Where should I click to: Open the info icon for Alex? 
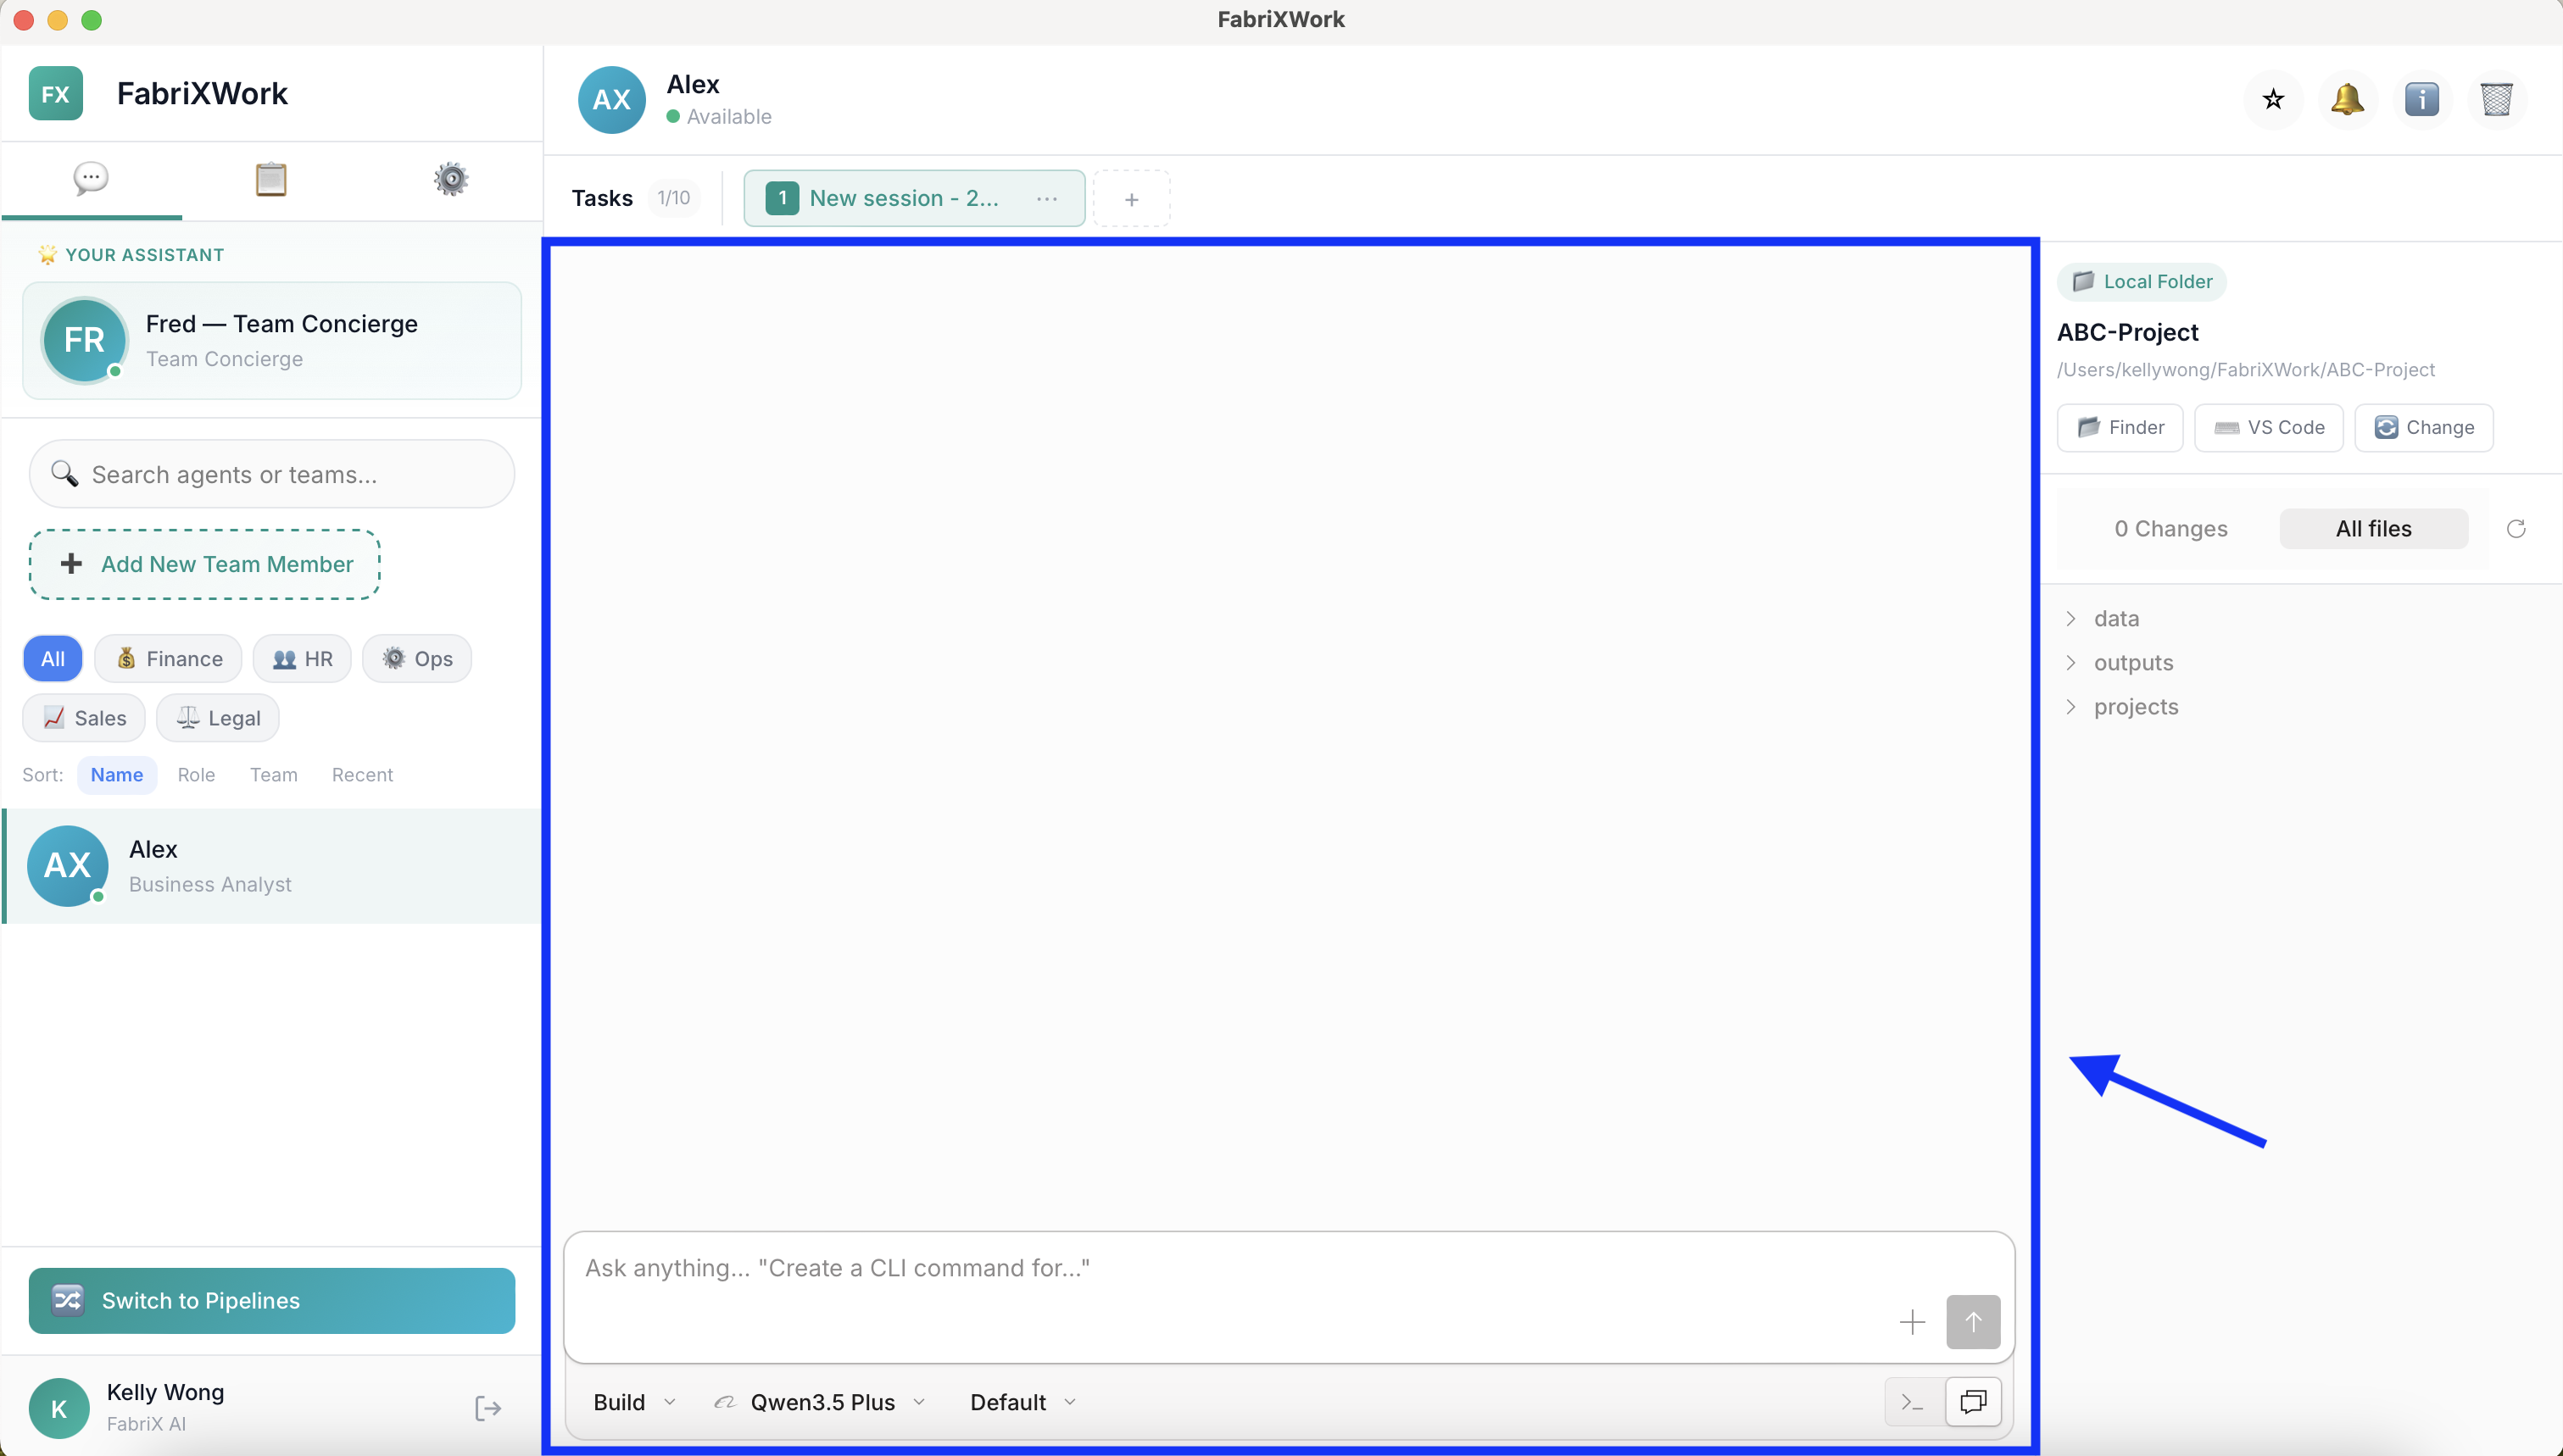[x=2421, y=99]
